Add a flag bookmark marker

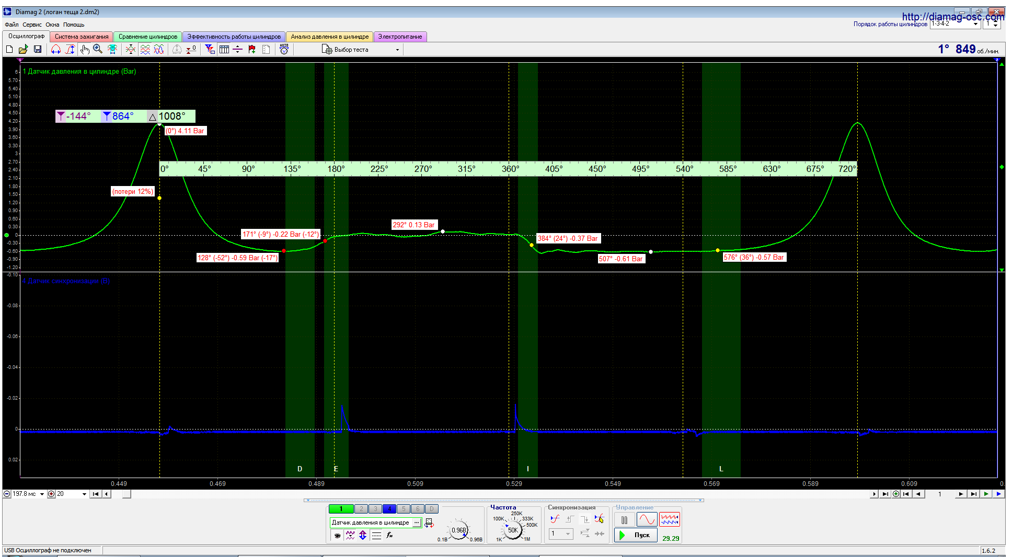[252, 49]
